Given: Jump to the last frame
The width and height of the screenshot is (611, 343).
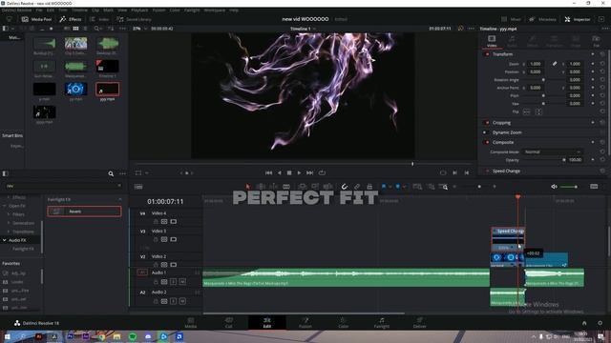Looking at the screenshot, I should pyautogui.click(x=309, y=172).
